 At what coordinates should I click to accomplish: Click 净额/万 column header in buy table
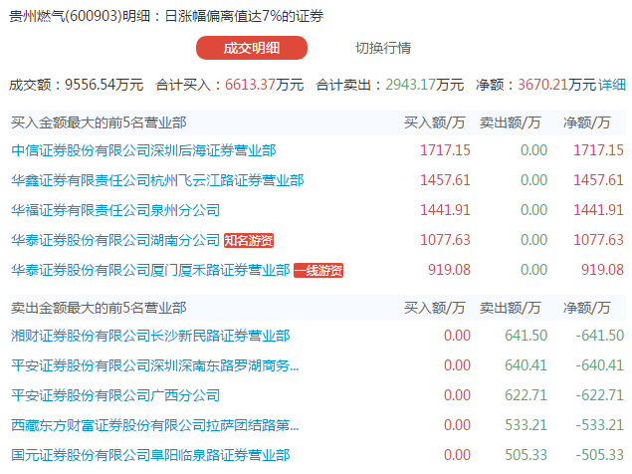pos(587,122)
